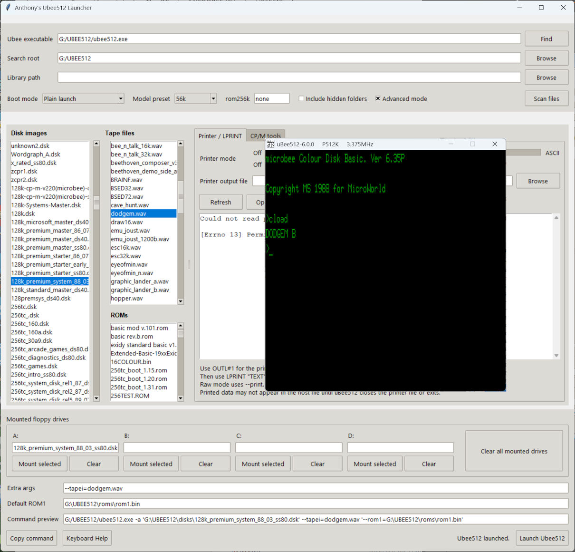Close the uBee512 emulator window
Image resolution: width=575 pixels, height=552 pixels.
point(494,144)
